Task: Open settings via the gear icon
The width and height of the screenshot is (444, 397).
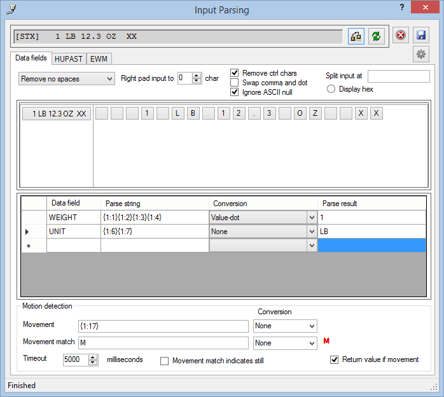Action: tap(421, 54)
